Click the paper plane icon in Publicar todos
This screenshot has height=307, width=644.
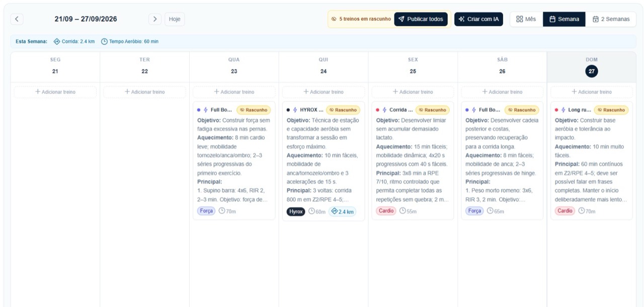coord(401,19)
